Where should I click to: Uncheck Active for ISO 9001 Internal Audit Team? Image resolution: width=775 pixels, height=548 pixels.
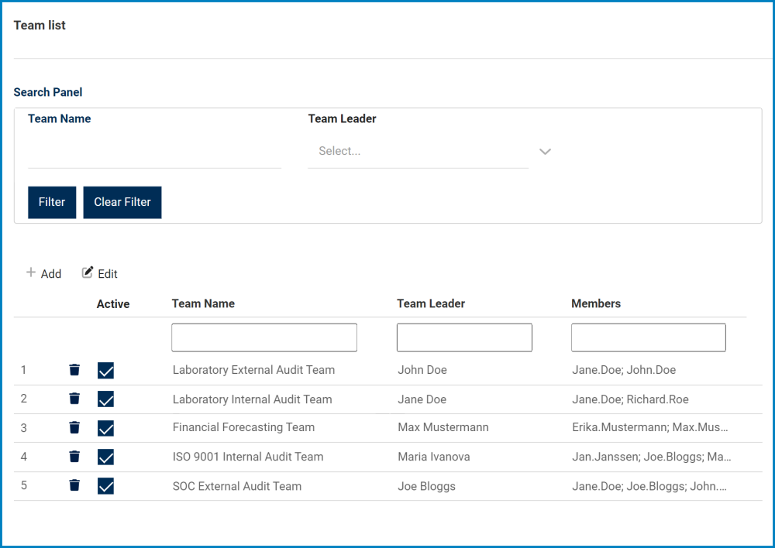coord(105,457)
